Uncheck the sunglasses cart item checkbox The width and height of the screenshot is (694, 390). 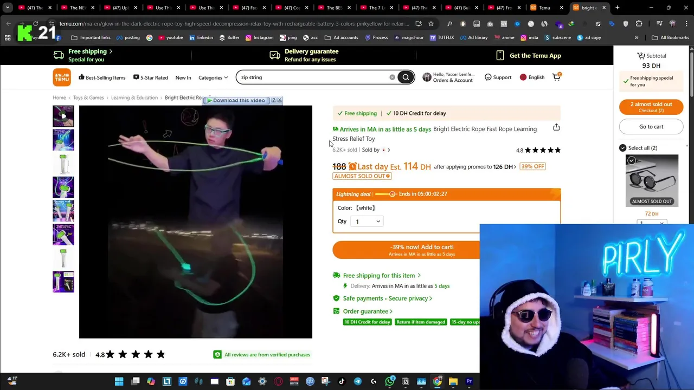click(x=631, y=160)
